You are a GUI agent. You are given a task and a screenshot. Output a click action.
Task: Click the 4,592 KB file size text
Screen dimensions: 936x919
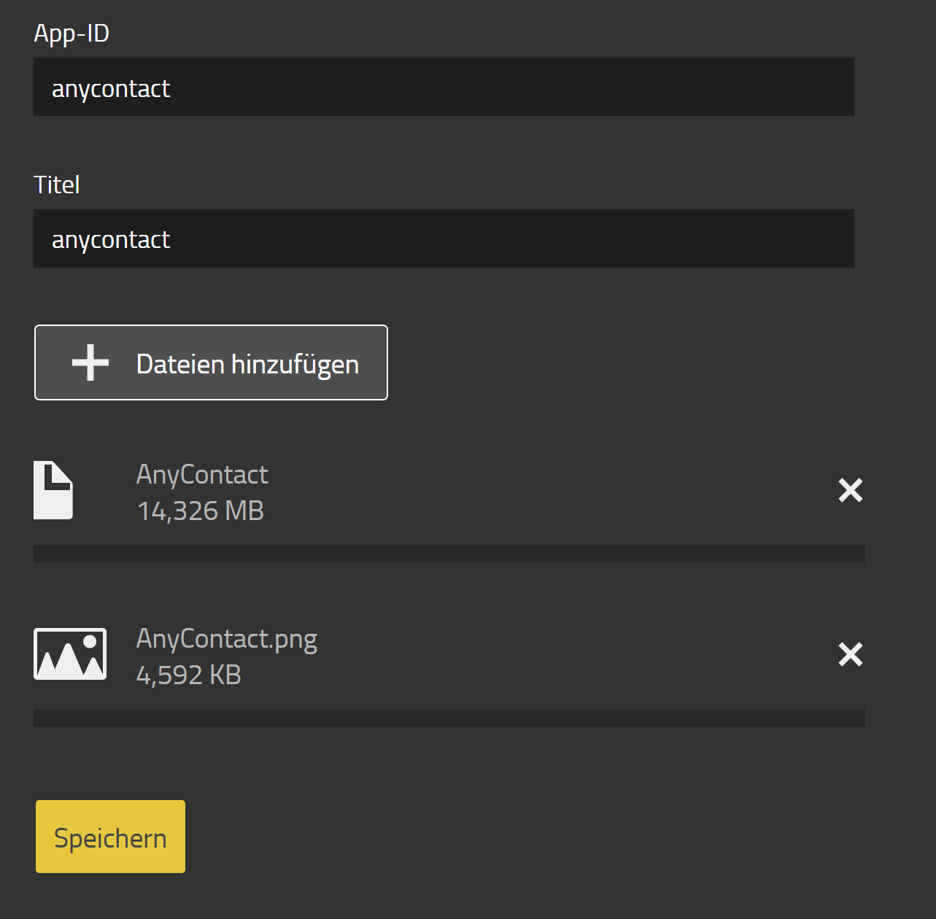(189, 675)
